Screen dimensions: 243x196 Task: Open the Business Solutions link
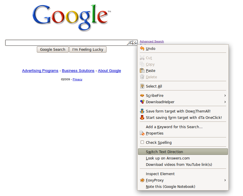coord(78,71)
